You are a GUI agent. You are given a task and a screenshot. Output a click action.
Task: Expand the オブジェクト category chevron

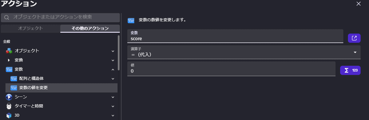tap(113, 51)
